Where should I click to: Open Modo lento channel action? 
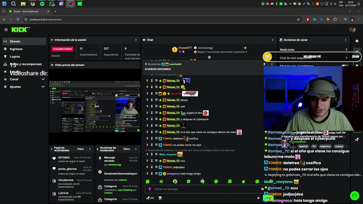pyautogui.click(x=314, y=50)
